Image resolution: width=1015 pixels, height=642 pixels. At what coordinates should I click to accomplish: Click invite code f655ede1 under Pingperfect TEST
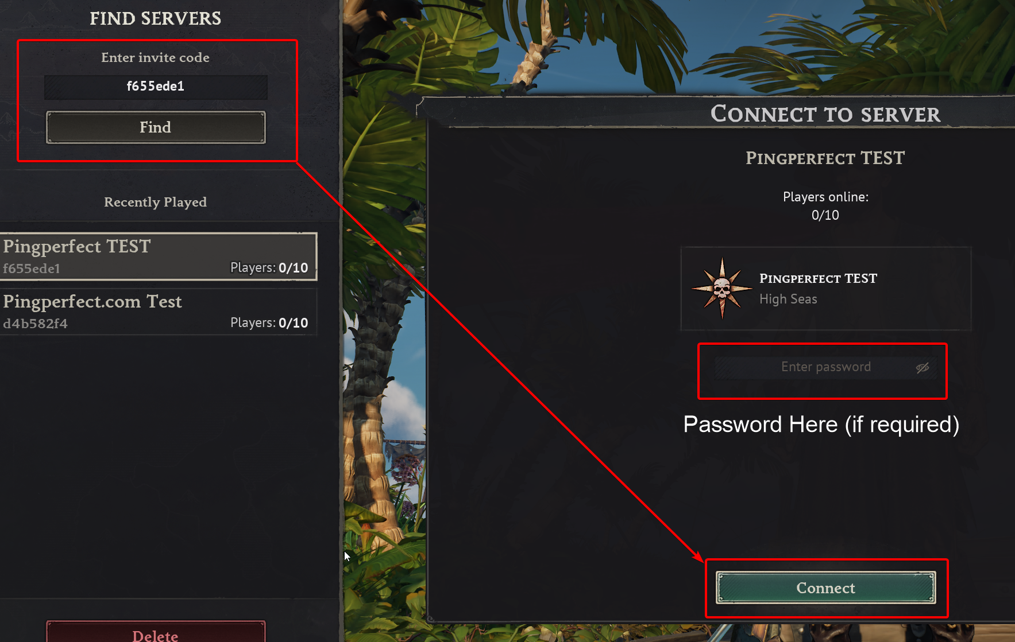pyautogui.click(x=32, y=269)
